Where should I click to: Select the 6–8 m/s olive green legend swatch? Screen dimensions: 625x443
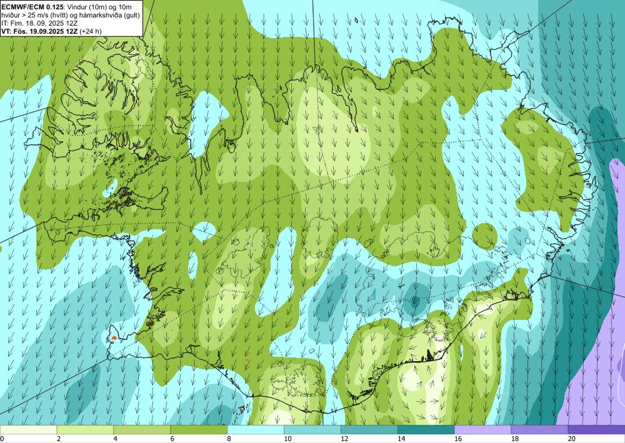(x=199, y=430)
